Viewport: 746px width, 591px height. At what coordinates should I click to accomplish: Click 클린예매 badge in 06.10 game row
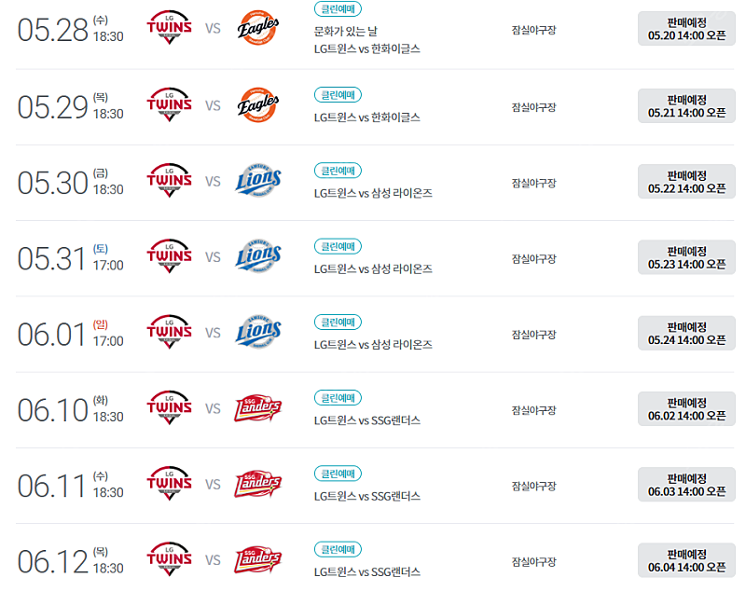point(338,398)
